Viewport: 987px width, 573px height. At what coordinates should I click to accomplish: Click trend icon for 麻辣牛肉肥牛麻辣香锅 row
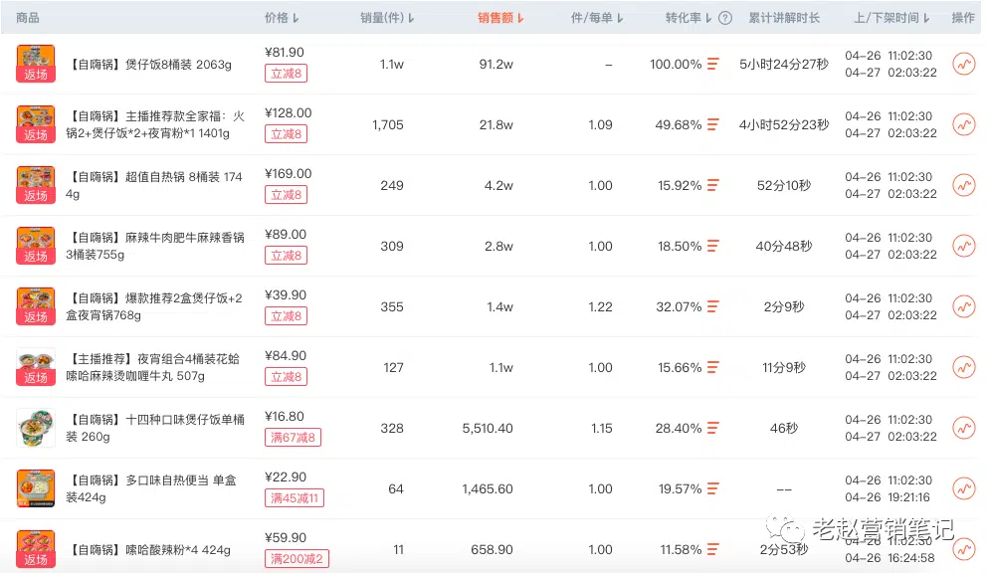pos(964,246)
